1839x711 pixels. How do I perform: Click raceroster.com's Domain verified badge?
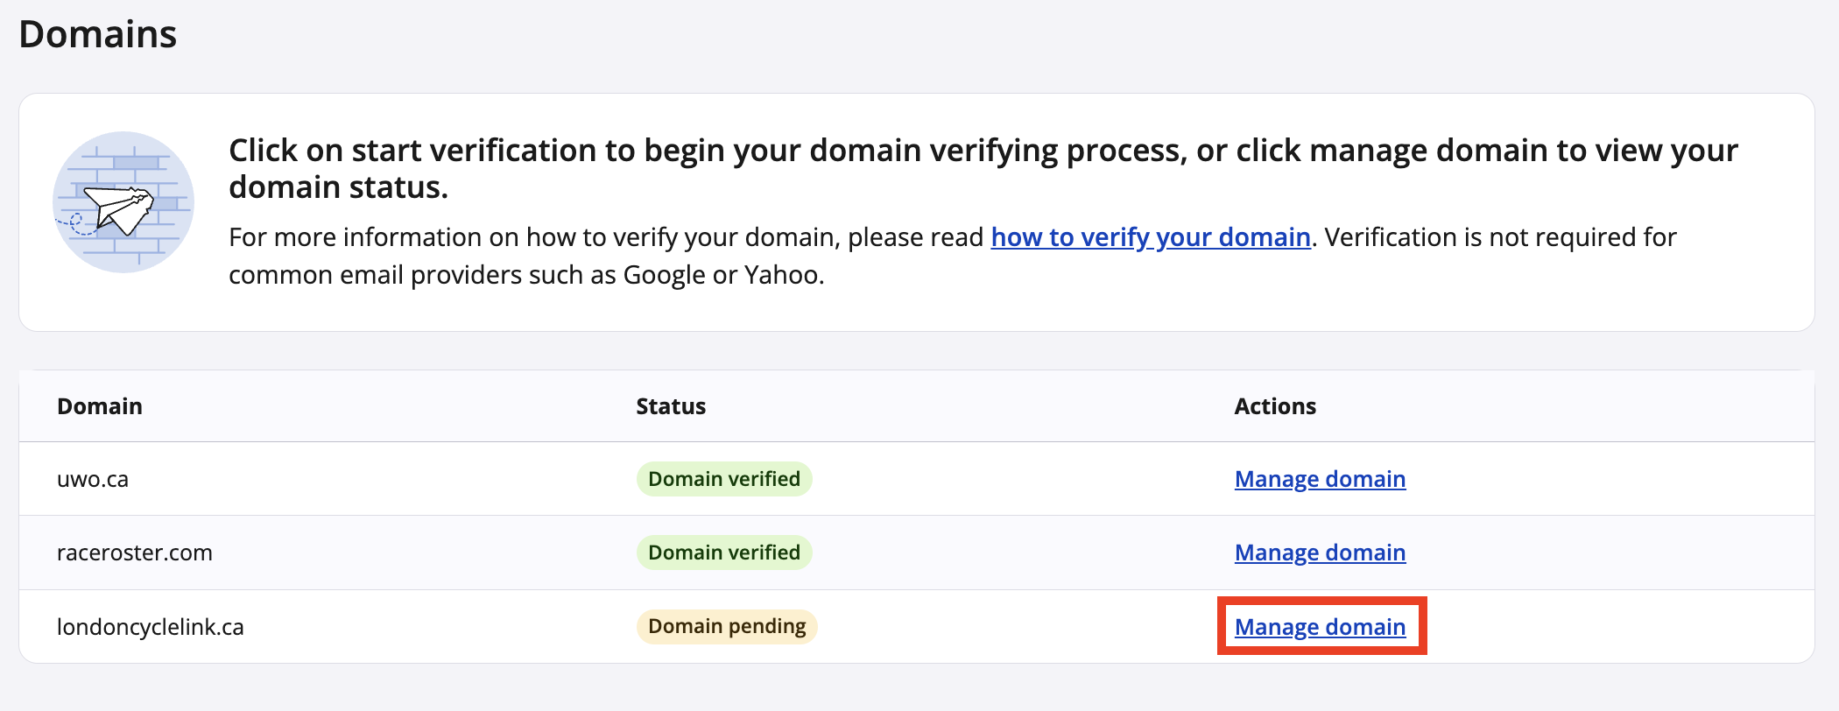[724, 553]
